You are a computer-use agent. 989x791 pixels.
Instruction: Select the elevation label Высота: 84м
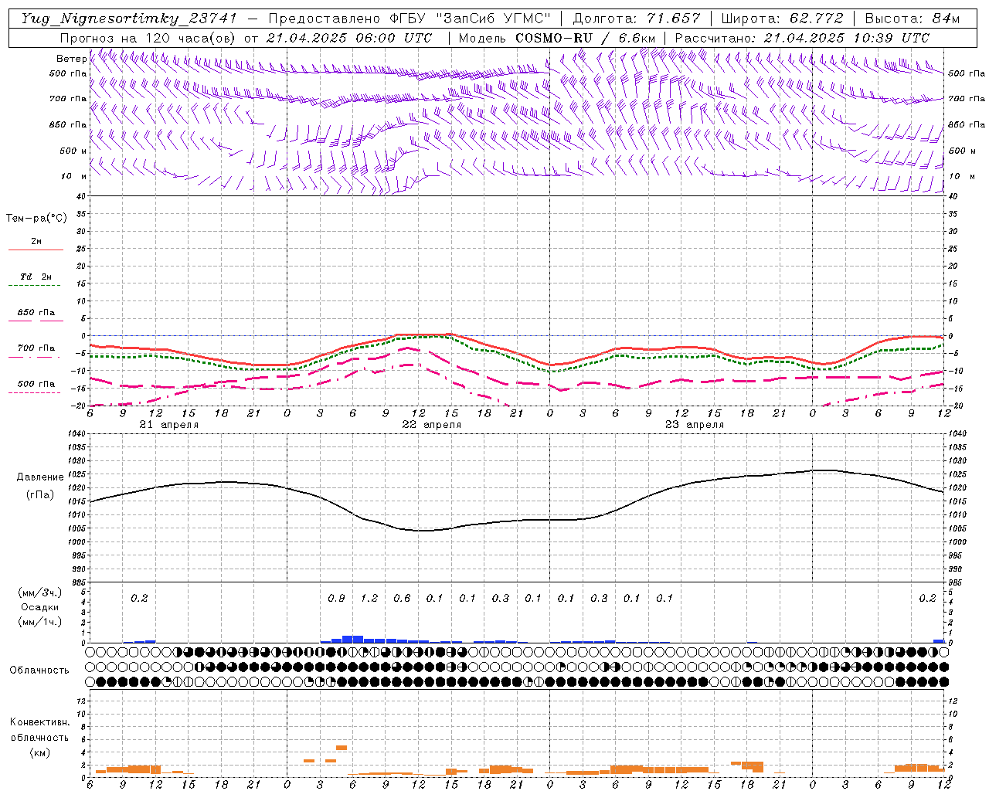click(913, 19)
